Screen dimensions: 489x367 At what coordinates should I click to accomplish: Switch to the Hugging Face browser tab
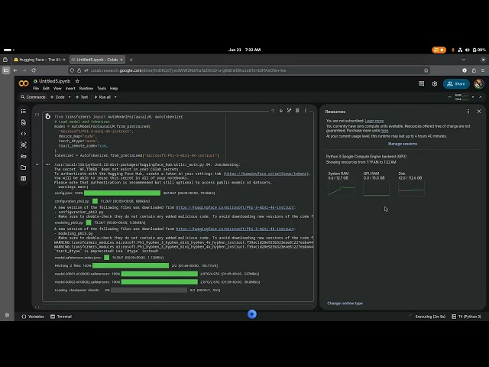[40, 60]
